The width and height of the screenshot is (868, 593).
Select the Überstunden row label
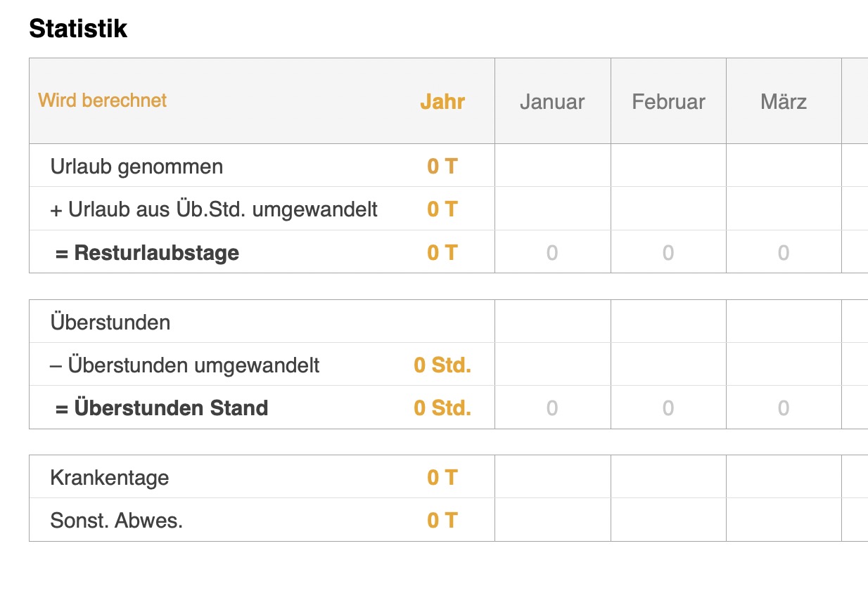(110, 322)
